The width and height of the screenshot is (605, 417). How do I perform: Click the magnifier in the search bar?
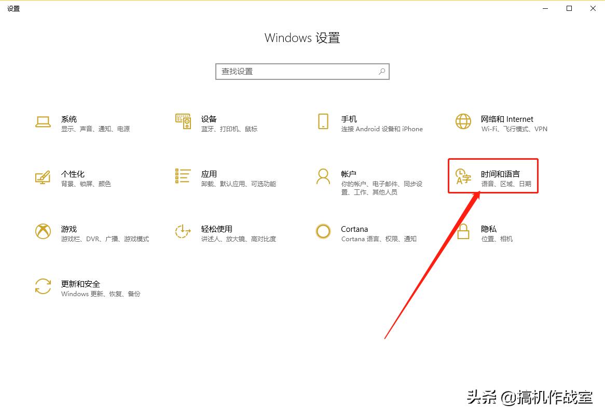pyautogui.click(x=381, y=71)
